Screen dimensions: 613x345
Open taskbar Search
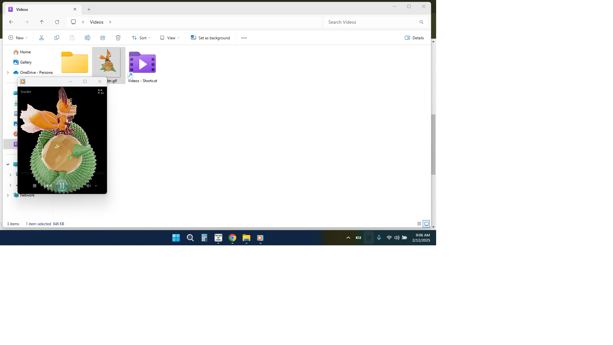(190, 238)
